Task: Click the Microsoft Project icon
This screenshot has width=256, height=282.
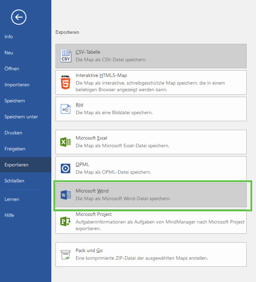Action: click(66, 221)
